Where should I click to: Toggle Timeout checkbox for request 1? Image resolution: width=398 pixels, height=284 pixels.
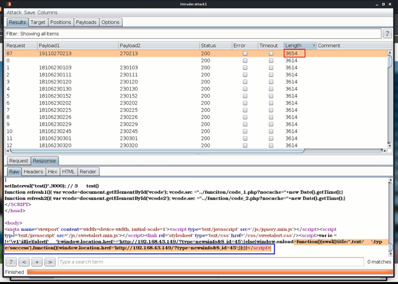[x=271, y=67]
